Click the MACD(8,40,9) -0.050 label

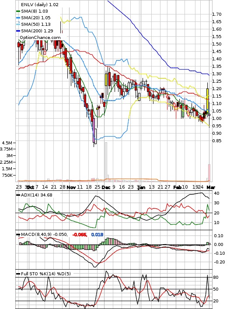point(44,235)
